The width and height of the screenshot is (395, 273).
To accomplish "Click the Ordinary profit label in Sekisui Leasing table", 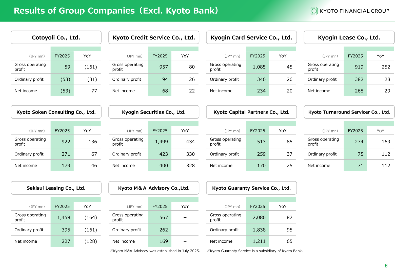I will (x=29, y=230).
